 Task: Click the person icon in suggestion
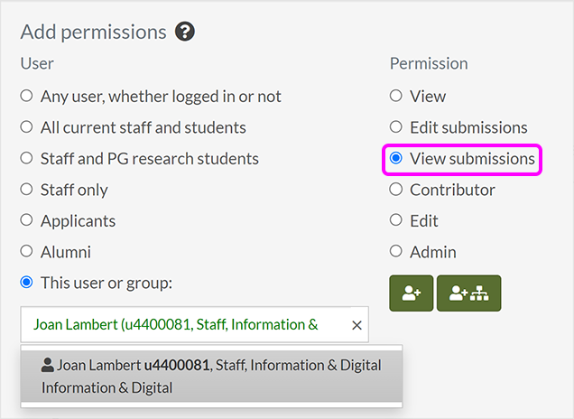point(48,366)
